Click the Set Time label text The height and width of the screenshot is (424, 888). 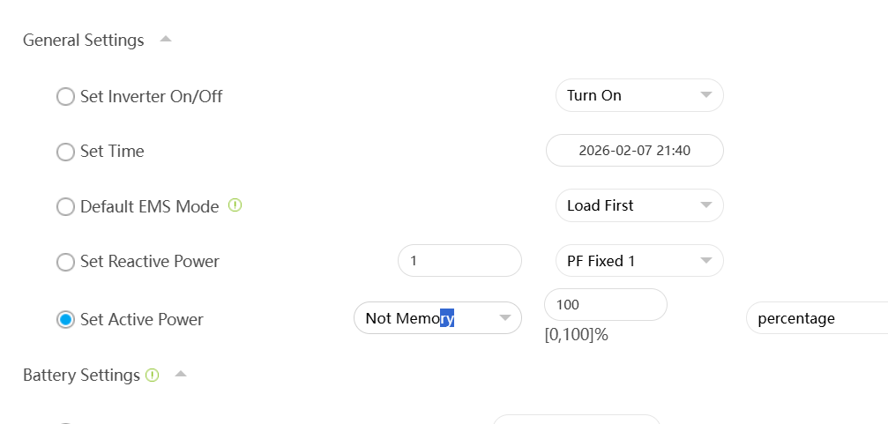point(112,152)
